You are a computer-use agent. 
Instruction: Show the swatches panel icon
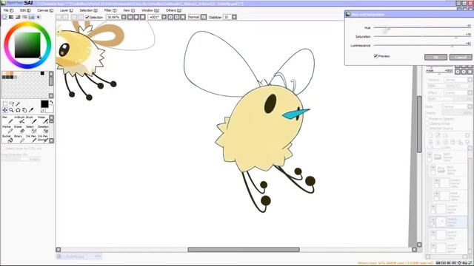click(x=31, y=17)
